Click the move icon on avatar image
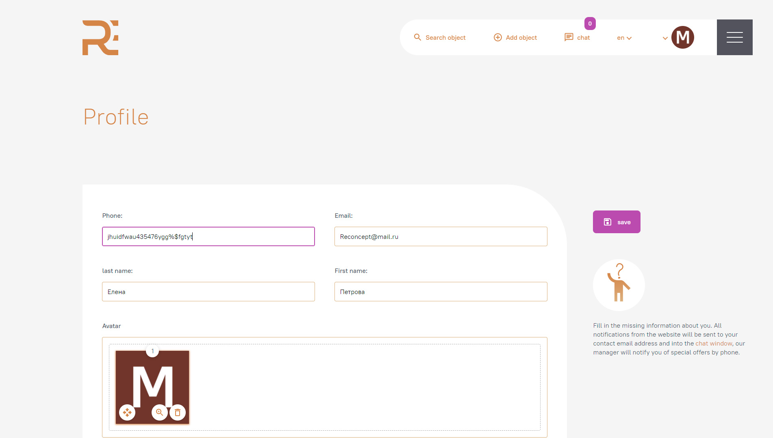Image resolution: width=773 pixels, height=438 pixels. coord(127,412)
